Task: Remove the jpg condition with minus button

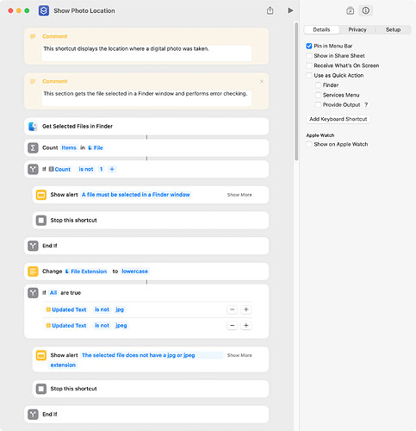Action: (x=232, y=309)
